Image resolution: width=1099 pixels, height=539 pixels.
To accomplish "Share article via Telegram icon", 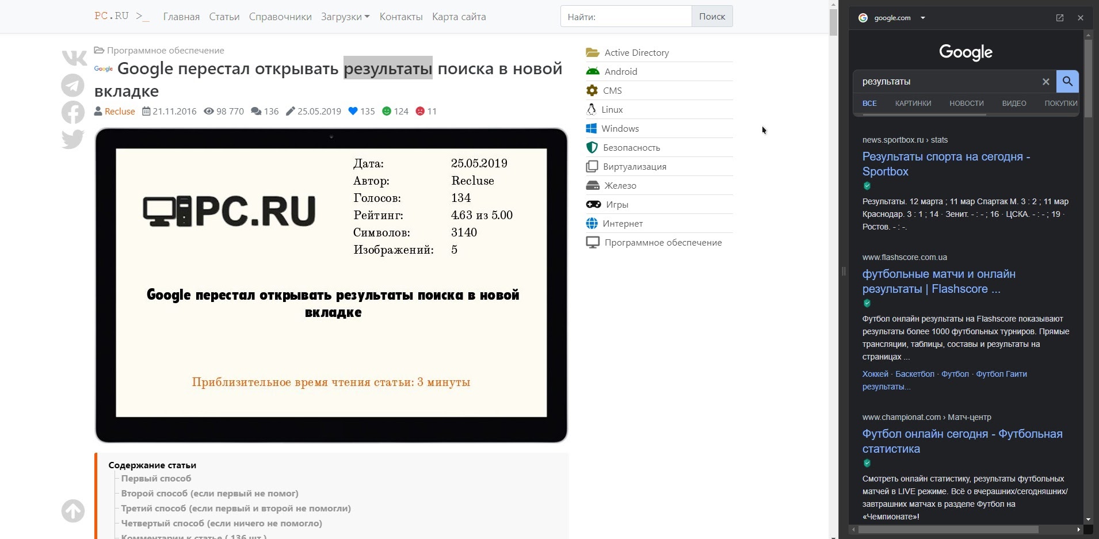I will point(73,86).
